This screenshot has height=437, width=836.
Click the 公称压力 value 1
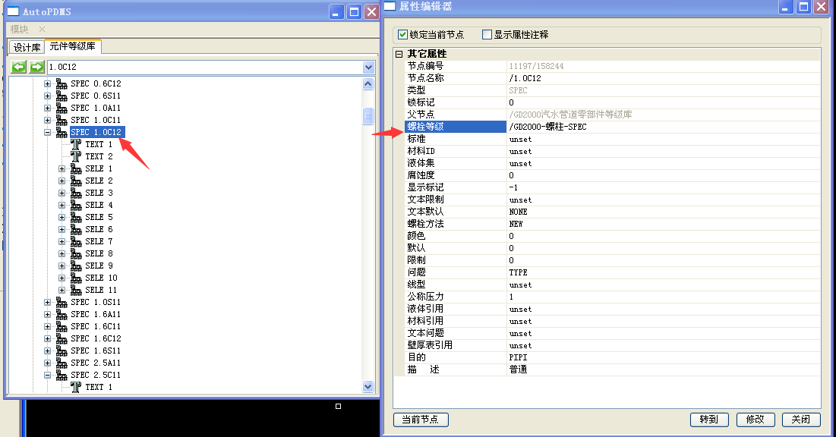click(x=511, y=297)
